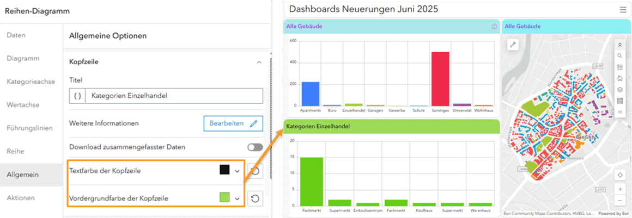Click the Kaufhaus axis label
This screenshot has width=632, height=218.
tap(424, 210)
